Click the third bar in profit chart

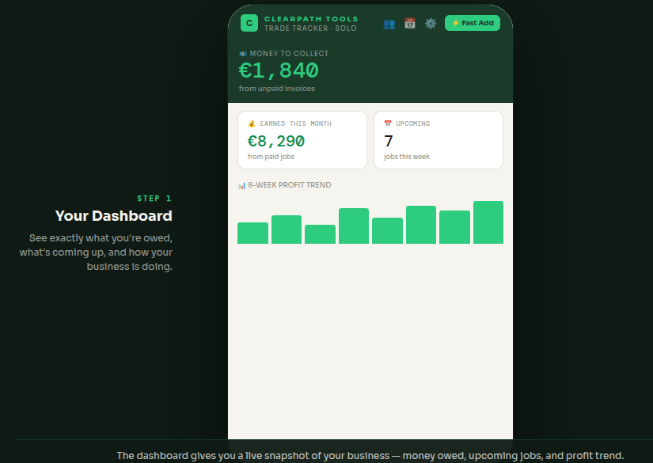pyautogui.click(x=321, y=234)
